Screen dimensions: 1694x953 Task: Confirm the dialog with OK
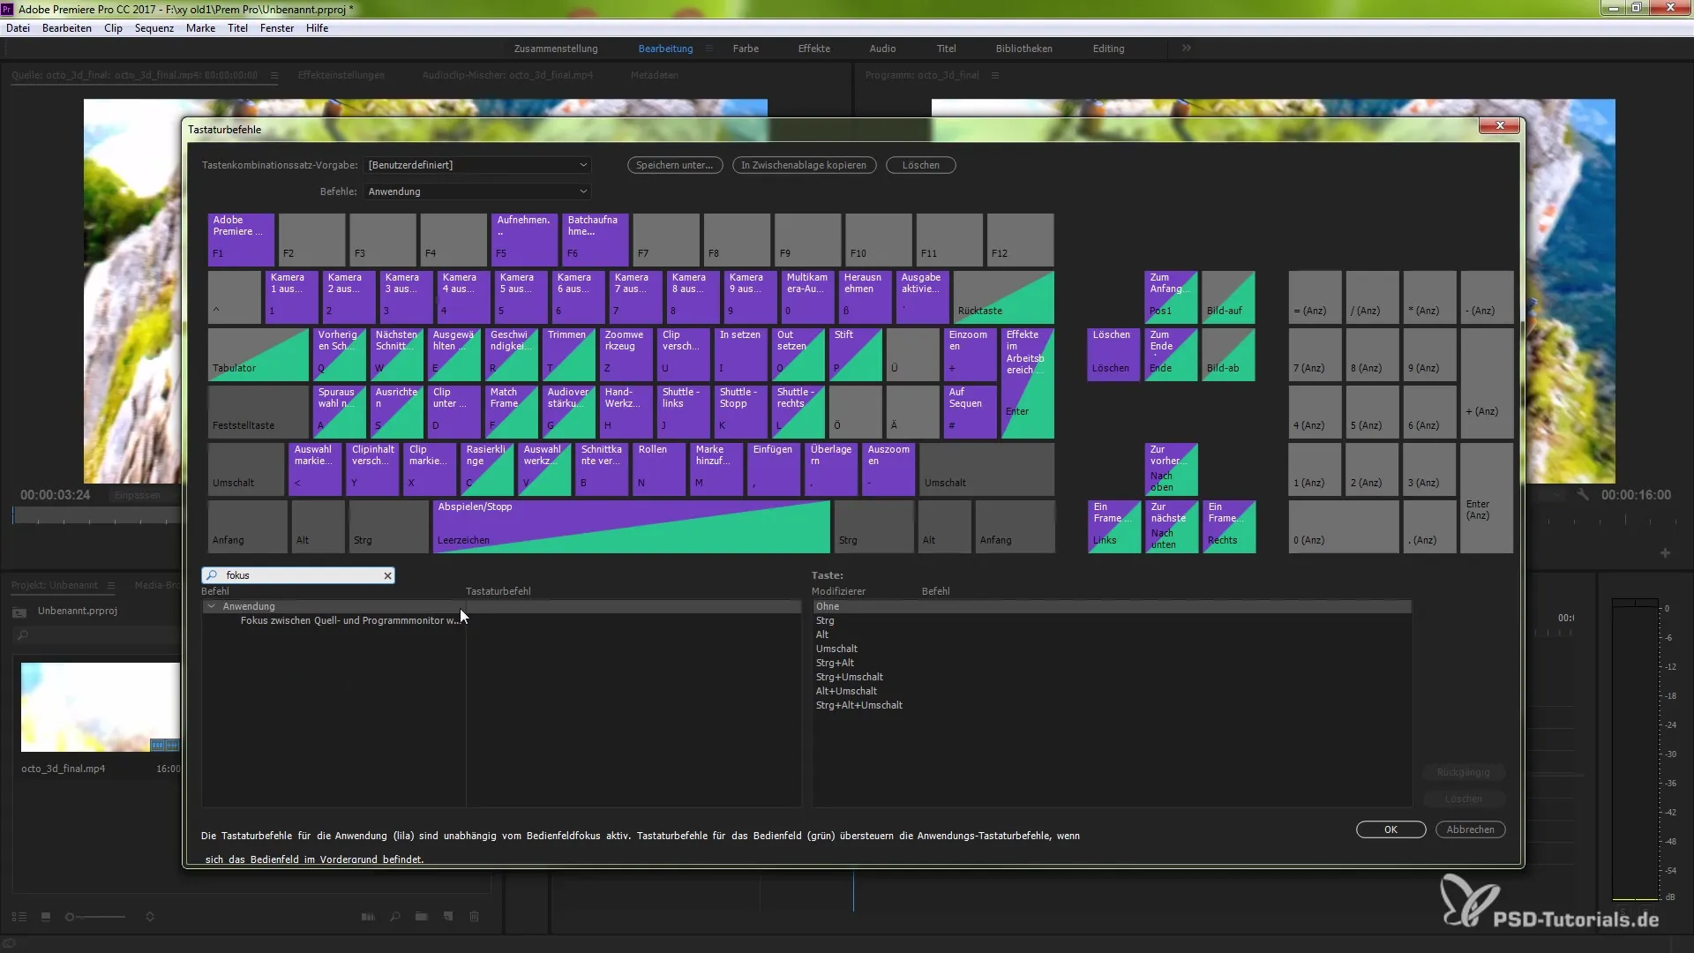(x=1391, y=829)
